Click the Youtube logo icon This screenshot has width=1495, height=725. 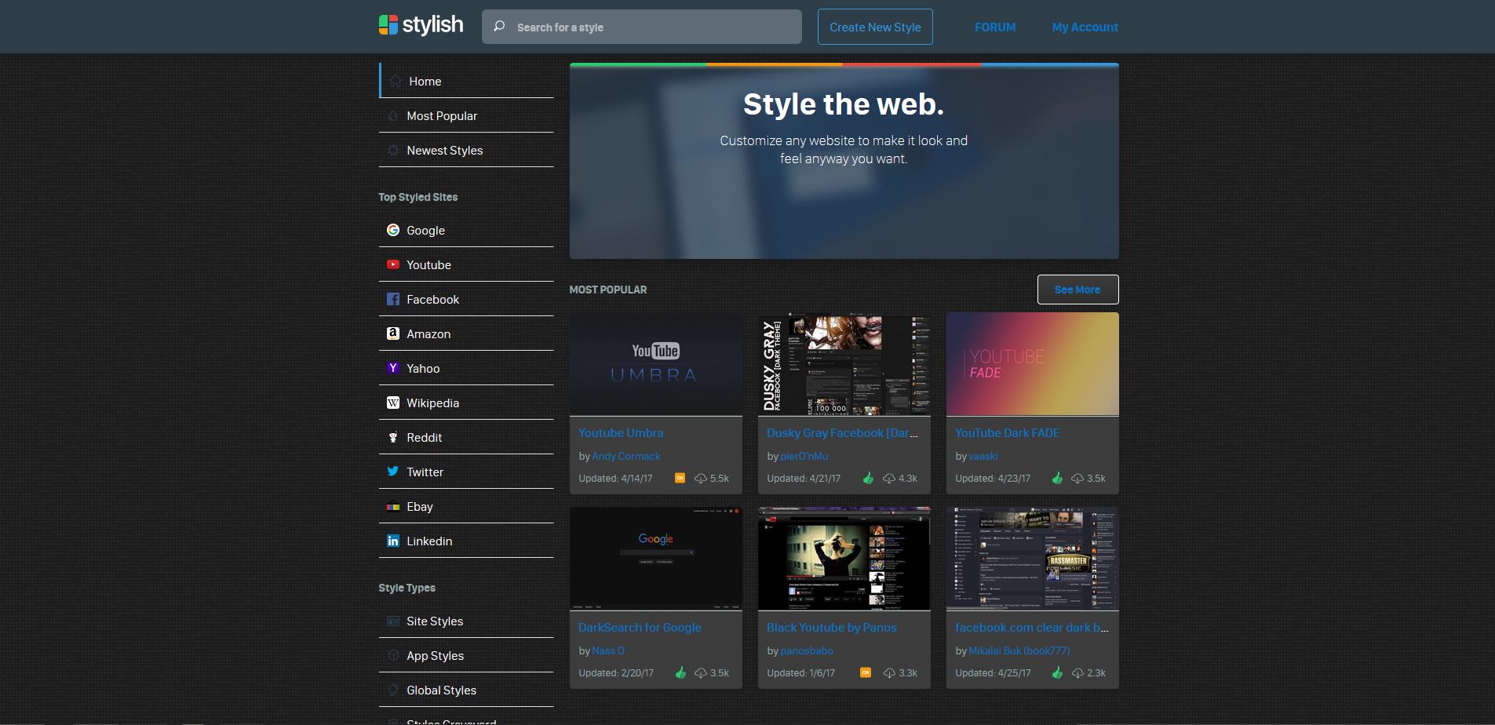pos(393,264)
